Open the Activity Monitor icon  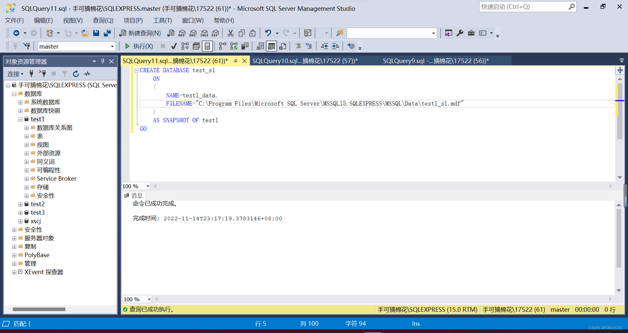click(307, 33)
